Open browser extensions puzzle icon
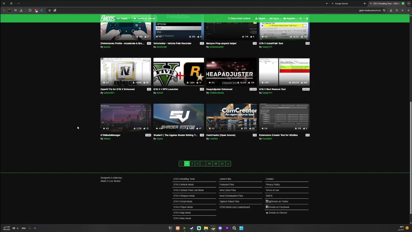 click(x=30, y=10)
